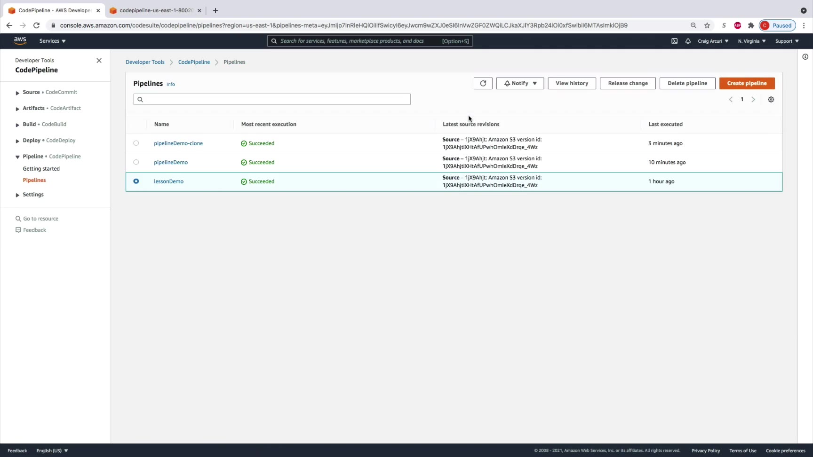Open the Terms of Use footer link
This screenshot has height=457, width=813.
pyautogui.click(x=743, y=450)
